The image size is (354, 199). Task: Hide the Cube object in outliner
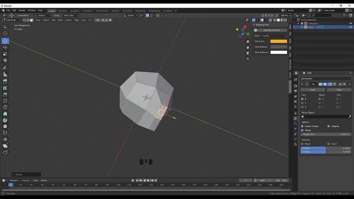pos(351,27)
